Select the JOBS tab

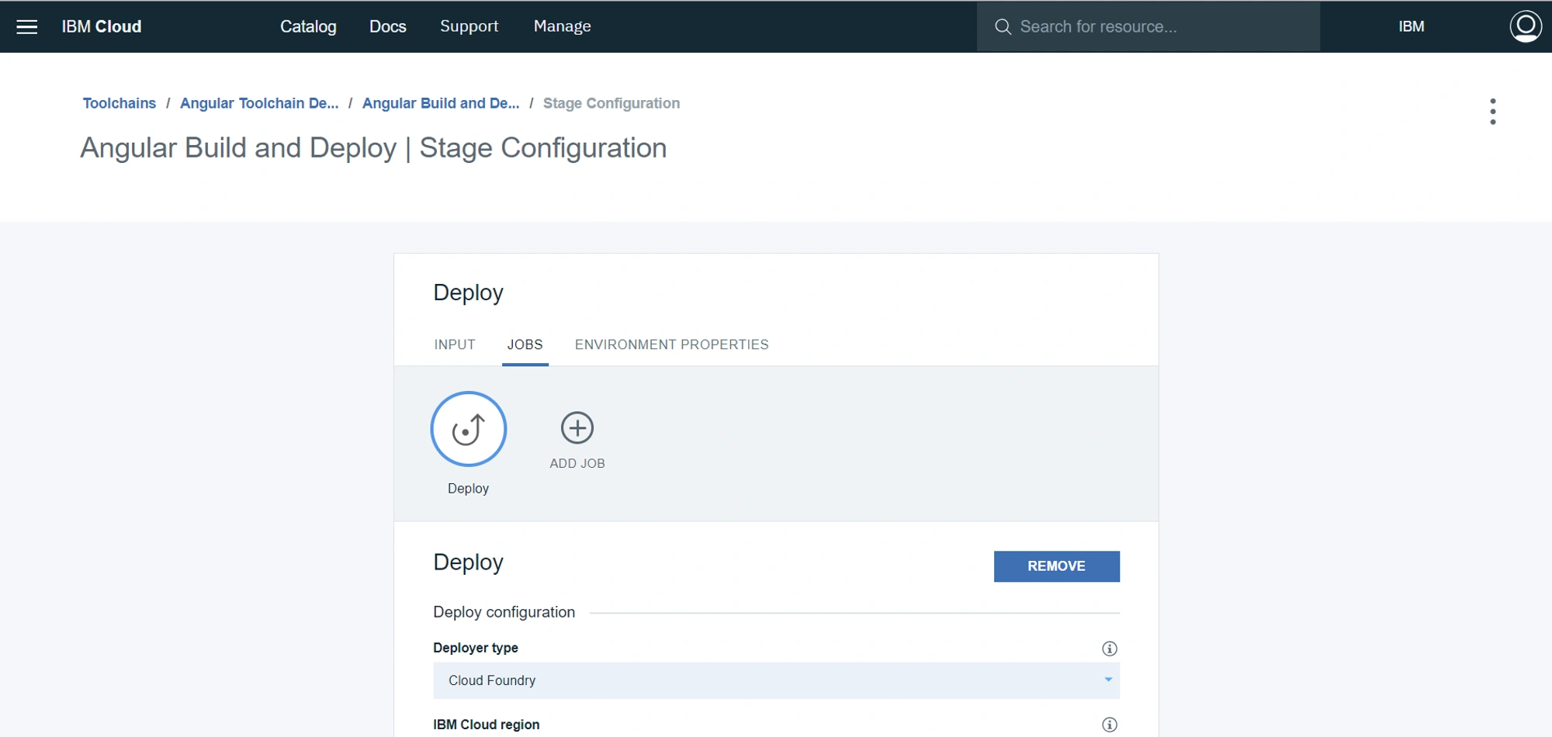pos(525,344)
